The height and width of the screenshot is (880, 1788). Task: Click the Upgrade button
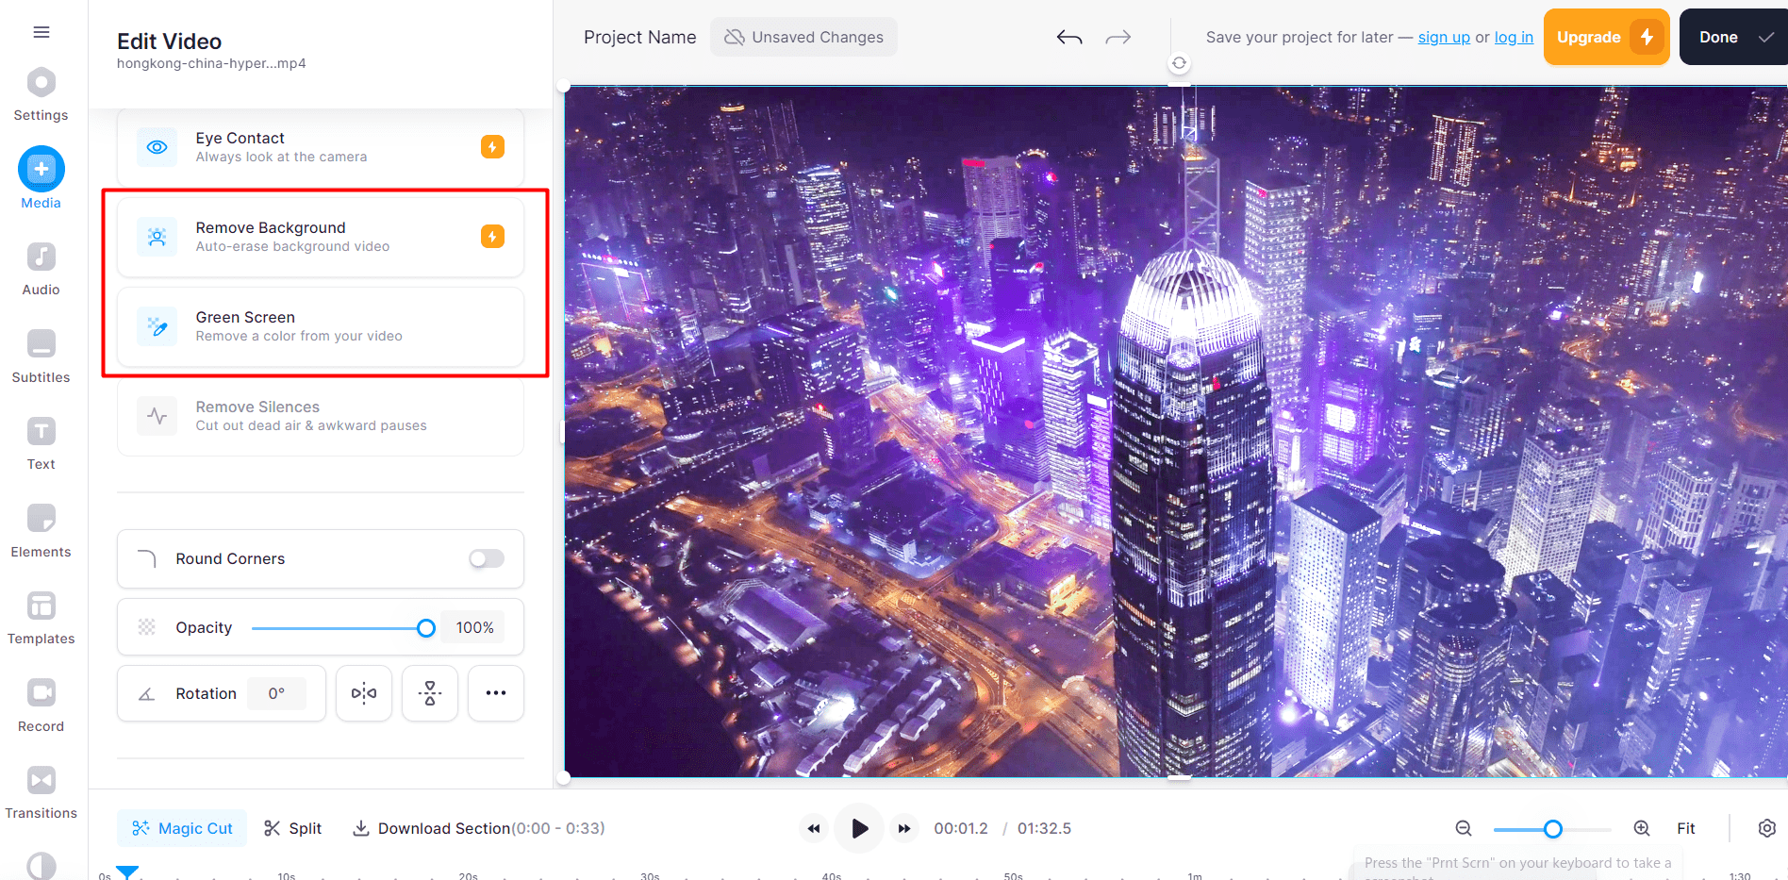[1605, 37]
